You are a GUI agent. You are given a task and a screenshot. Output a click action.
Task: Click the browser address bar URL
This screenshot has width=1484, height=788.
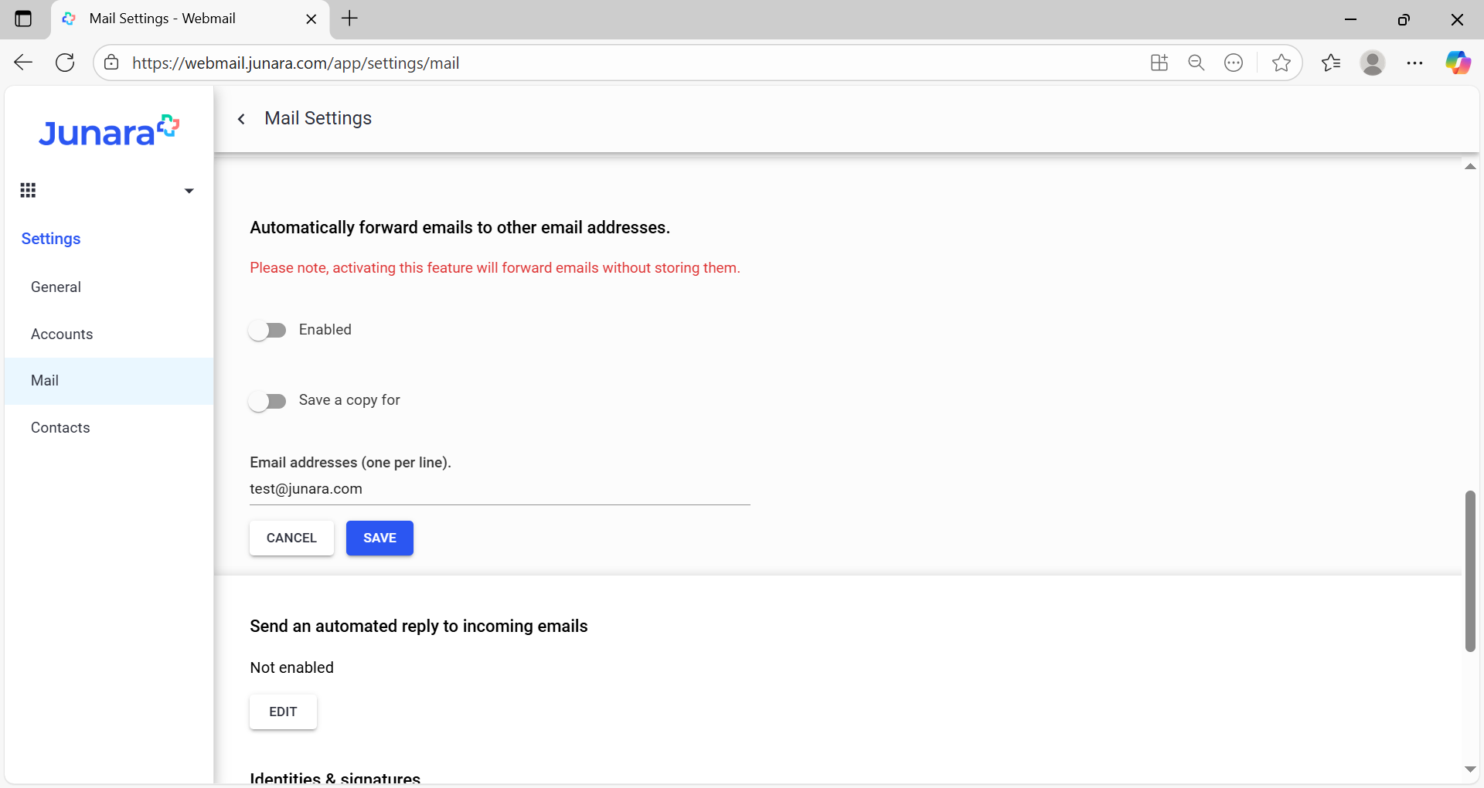pos(295,63)
